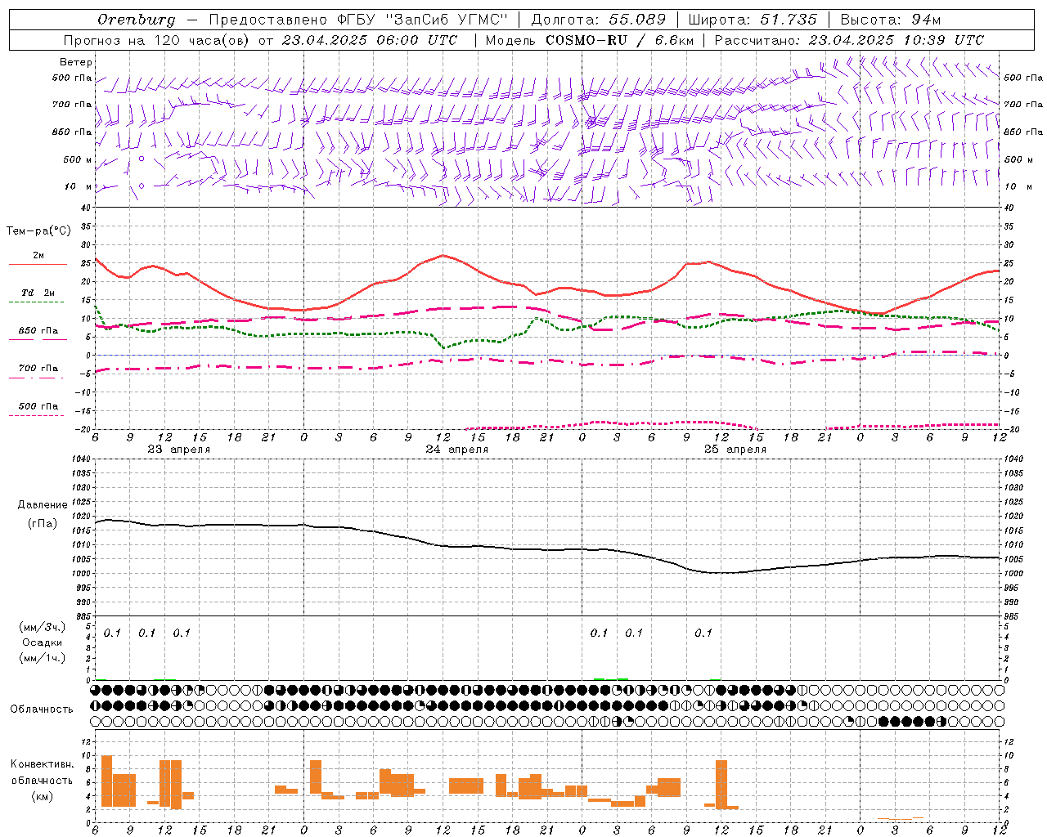Click the "Ветер" wind panel label
1047x837 pixels.
tap(76, 62)
